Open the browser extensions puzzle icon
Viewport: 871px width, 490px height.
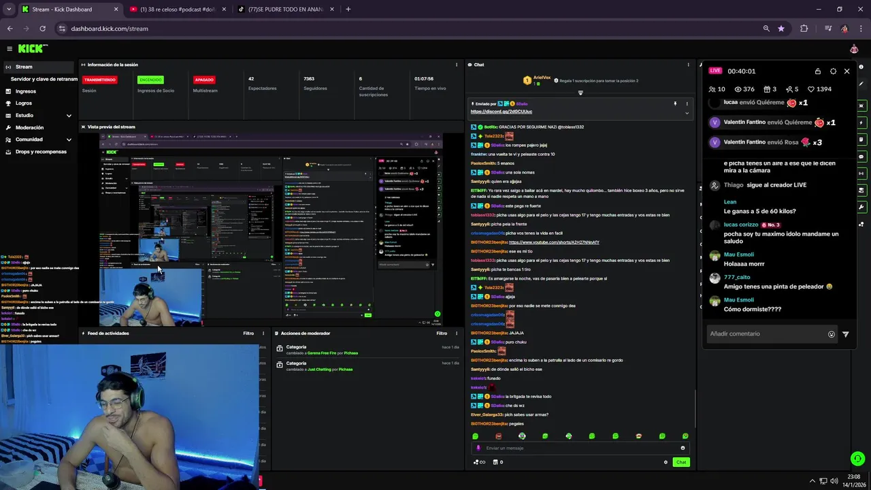coord(804,29)
